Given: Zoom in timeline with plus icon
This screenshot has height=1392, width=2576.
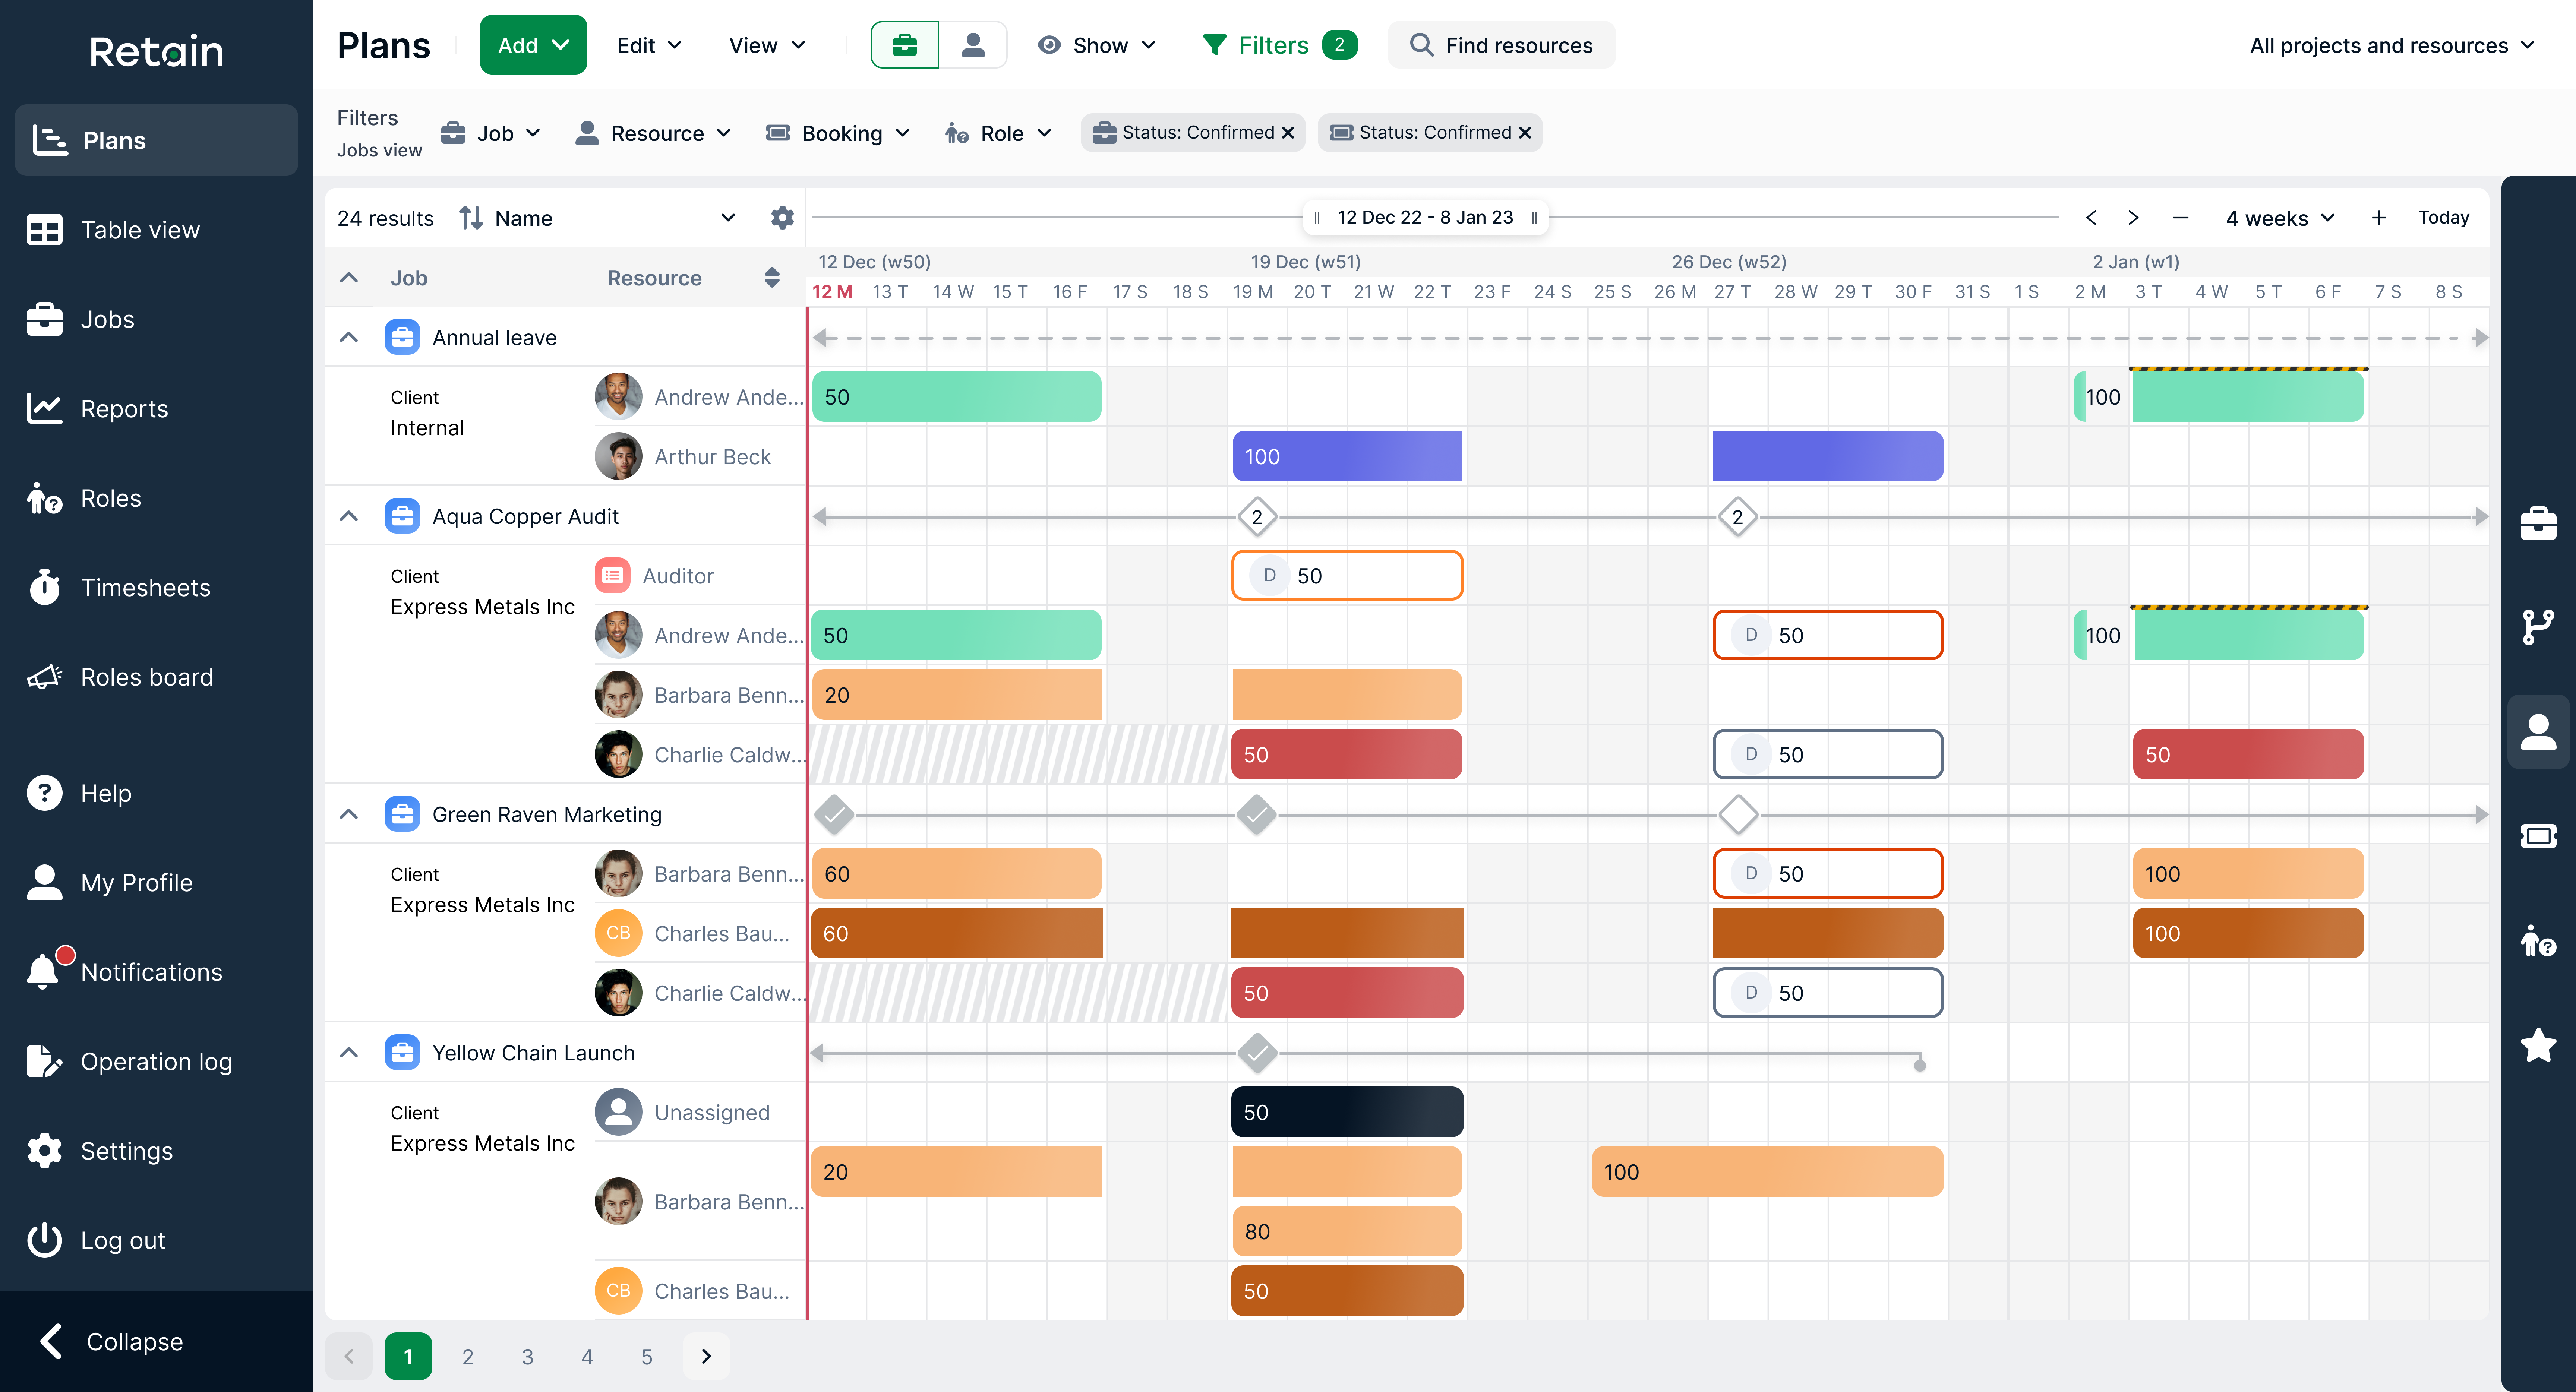Looking at the screenshot, I should point(2378,217).
